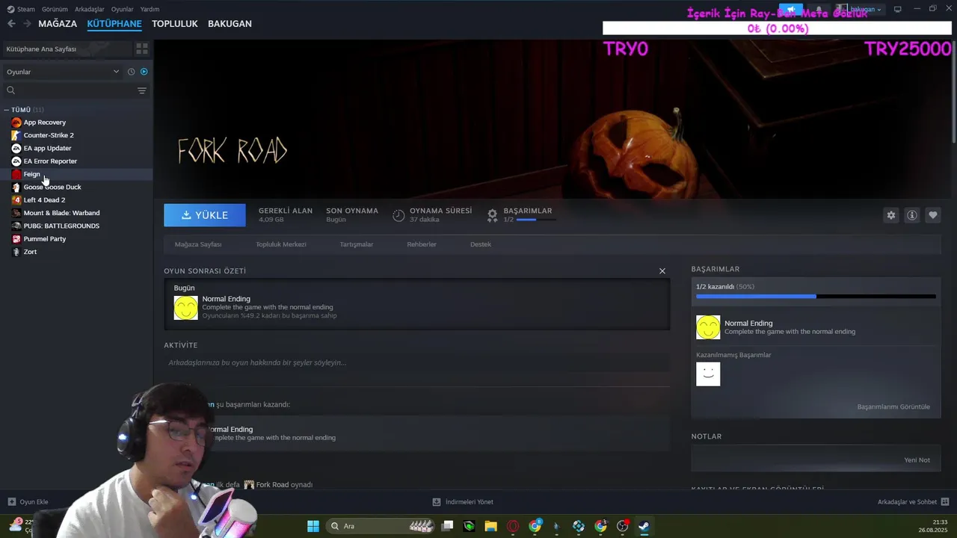This screenshot has height=538, width=957.
Task: Open recent activity clock filter
Action: pyautogui.click(x=131, y=72)
